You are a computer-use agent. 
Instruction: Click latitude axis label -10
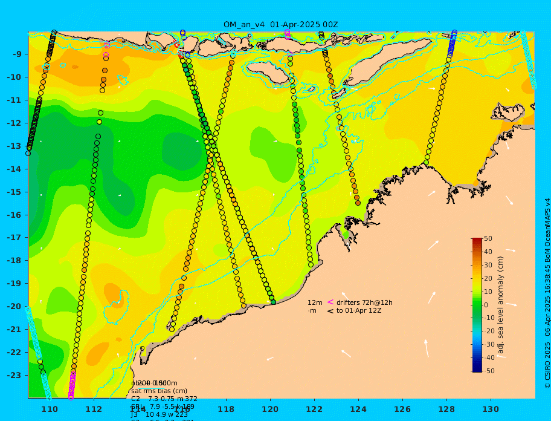pos(15,77)
